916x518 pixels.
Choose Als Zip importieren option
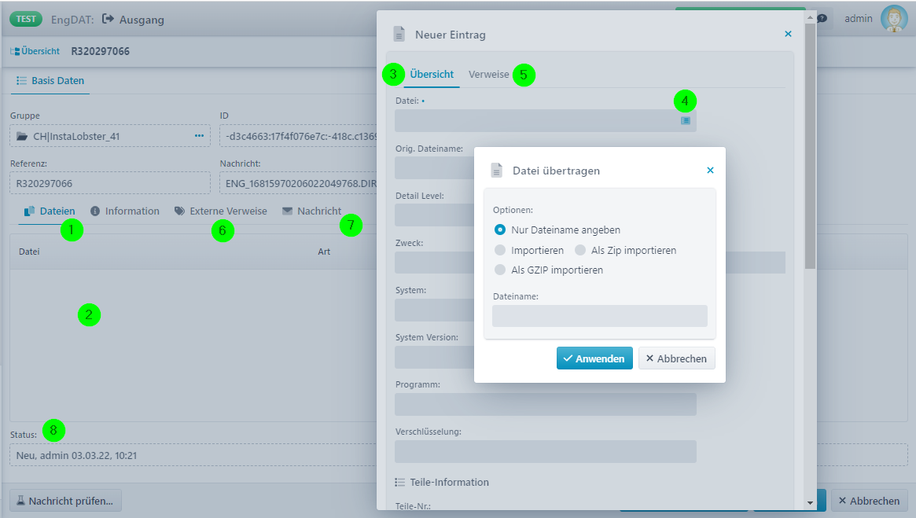[579, 250]
